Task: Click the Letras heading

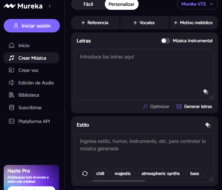Action: (84, 41)
